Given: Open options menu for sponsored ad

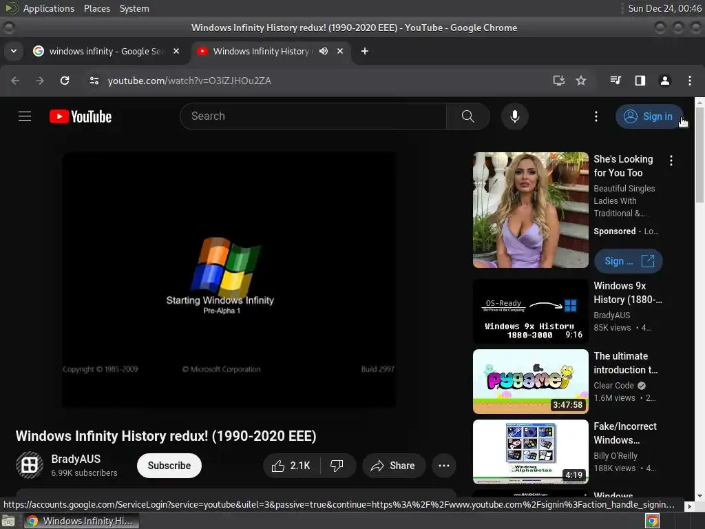Looking at the screenshot, I should pos(671,160).
